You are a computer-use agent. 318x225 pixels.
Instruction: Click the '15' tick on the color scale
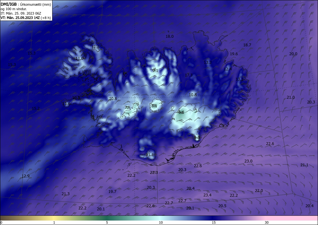[x=214, y=222]
